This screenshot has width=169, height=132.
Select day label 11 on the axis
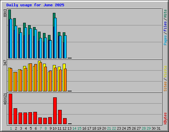[x=59, y=128]
